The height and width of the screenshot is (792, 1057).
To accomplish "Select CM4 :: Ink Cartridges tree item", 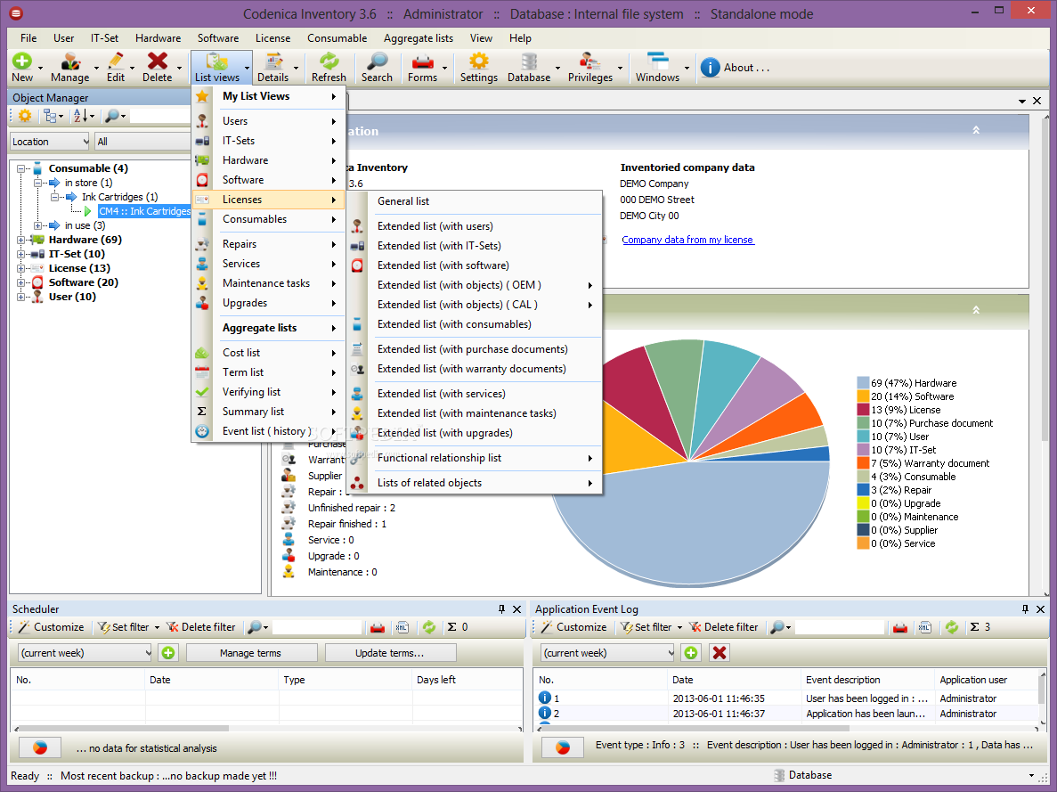I will [145, 211].
